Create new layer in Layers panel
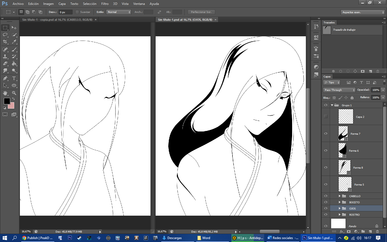 (370, 231)
